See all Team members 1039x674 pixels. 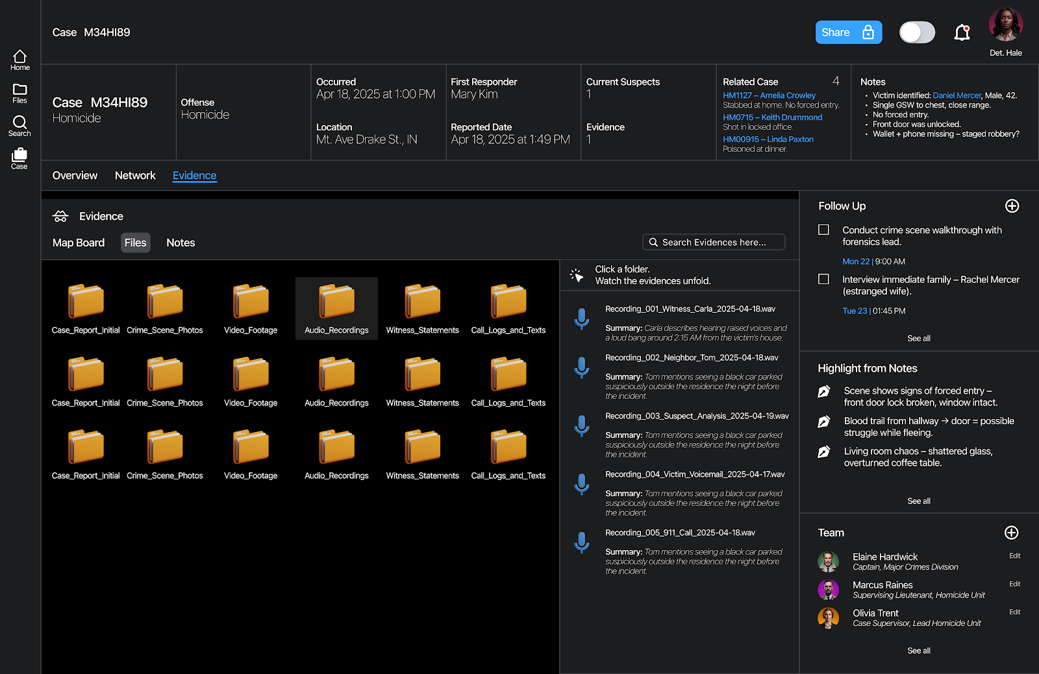coord(919,651)
